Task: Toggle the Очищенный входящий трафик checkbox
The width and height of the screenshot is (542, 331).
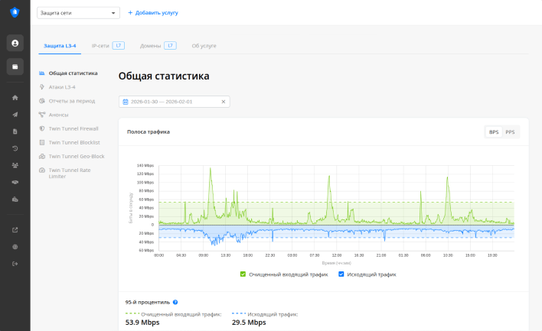Action: [243, 274]
